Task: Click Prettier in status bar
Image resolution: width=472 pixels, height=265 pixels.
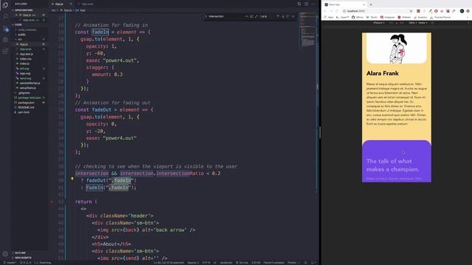Action: (294, 263)
